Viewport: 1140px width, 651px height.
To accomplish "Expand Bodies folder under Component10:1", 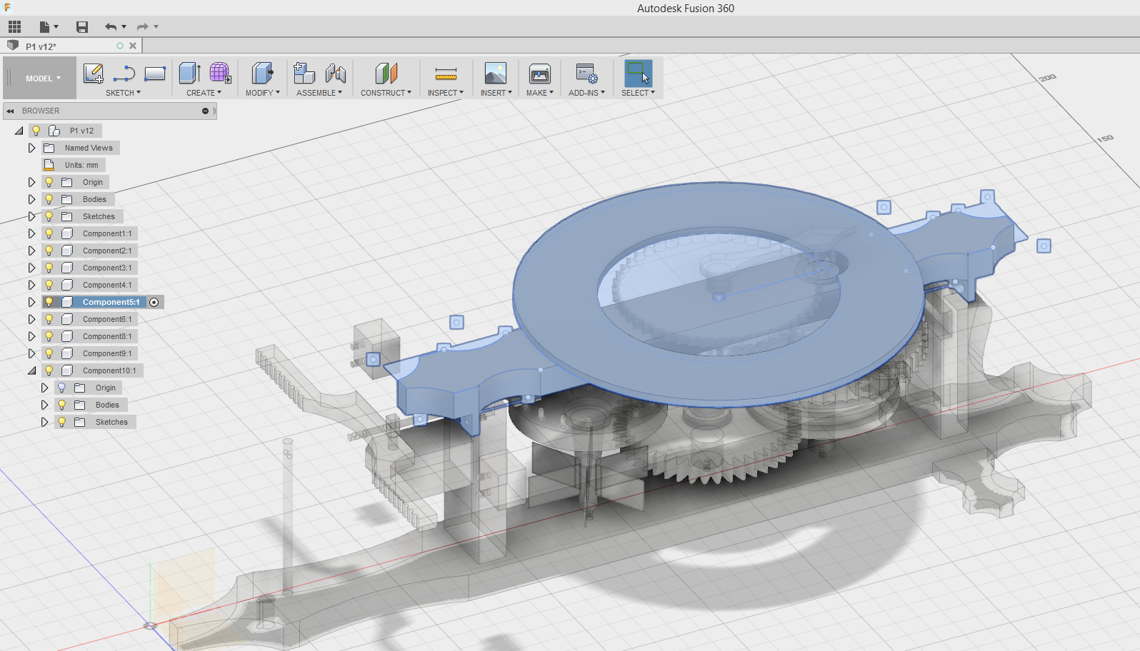I will 44,405.
